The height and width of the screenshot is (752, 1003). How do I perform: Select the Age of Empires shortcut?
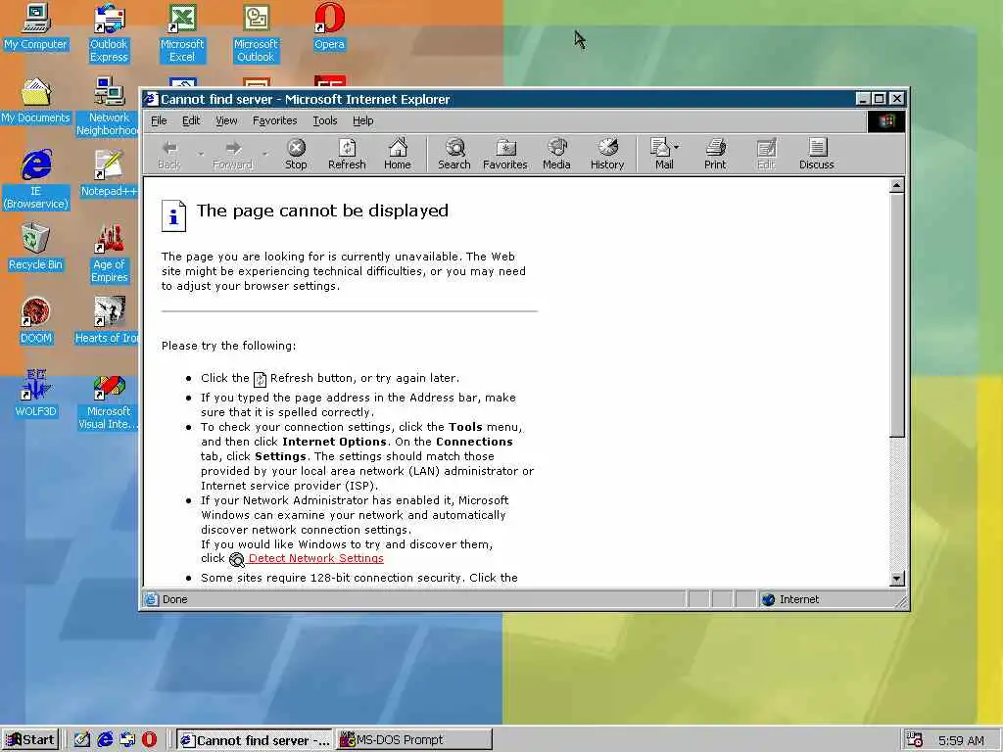[109, 254]
